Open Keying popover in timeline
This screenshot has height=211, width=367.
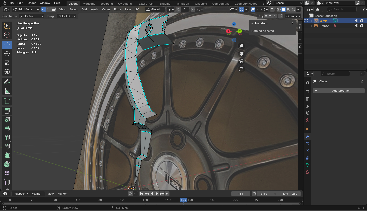(37, 194)
